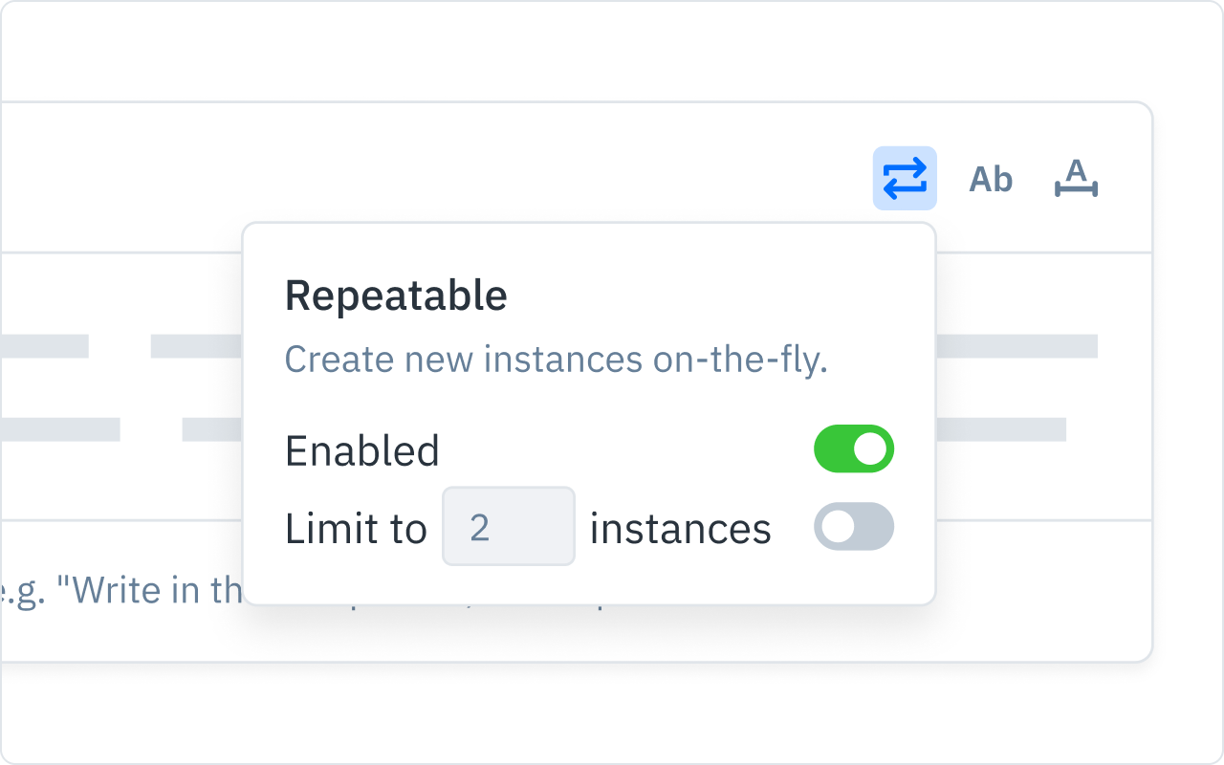The height and width of the screenshot is (765, 1224).
Task: Click the second gray bar in top row
Action: click(196, 346)
